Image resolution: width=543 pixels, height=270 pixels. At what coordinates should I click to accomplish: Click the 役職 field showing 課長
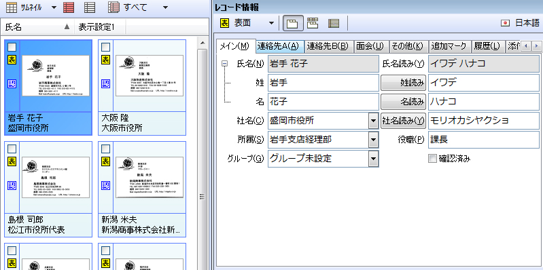(484, 140)
